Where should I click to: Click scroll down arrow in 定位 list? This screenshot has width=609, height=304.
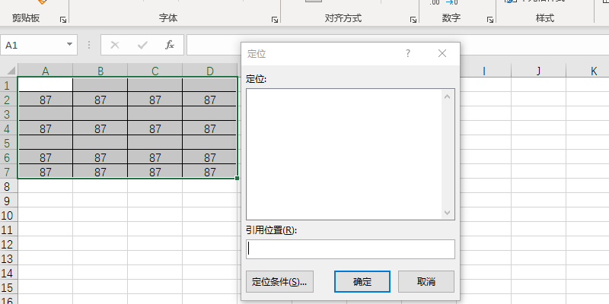click(447, 213)
